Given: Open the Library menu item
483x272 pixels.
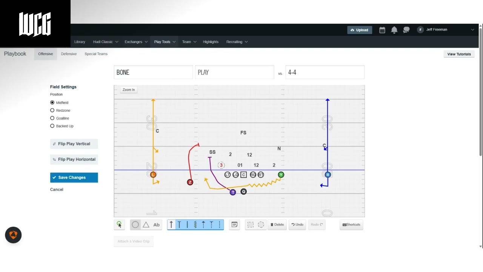Looking at the screenshot, I should coord(80,42).
